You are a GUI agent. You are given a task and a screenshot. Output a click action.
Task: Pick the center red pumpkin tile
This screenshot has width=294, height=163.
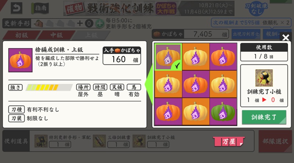coord(196,84)
